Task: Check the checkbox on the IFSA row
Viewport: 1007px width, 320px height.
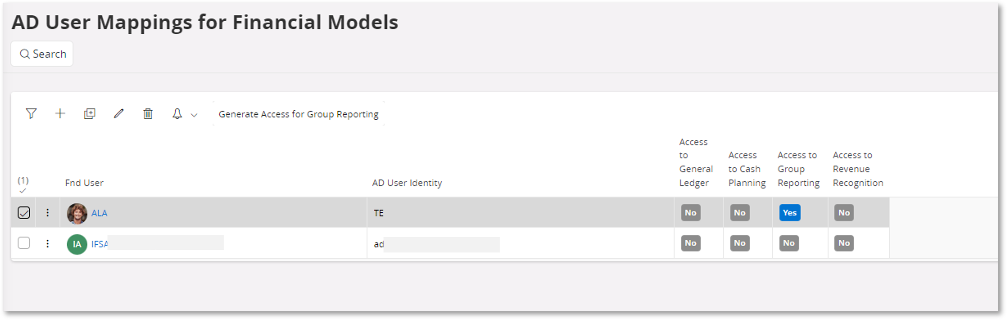Action: [x=24, y=243]
